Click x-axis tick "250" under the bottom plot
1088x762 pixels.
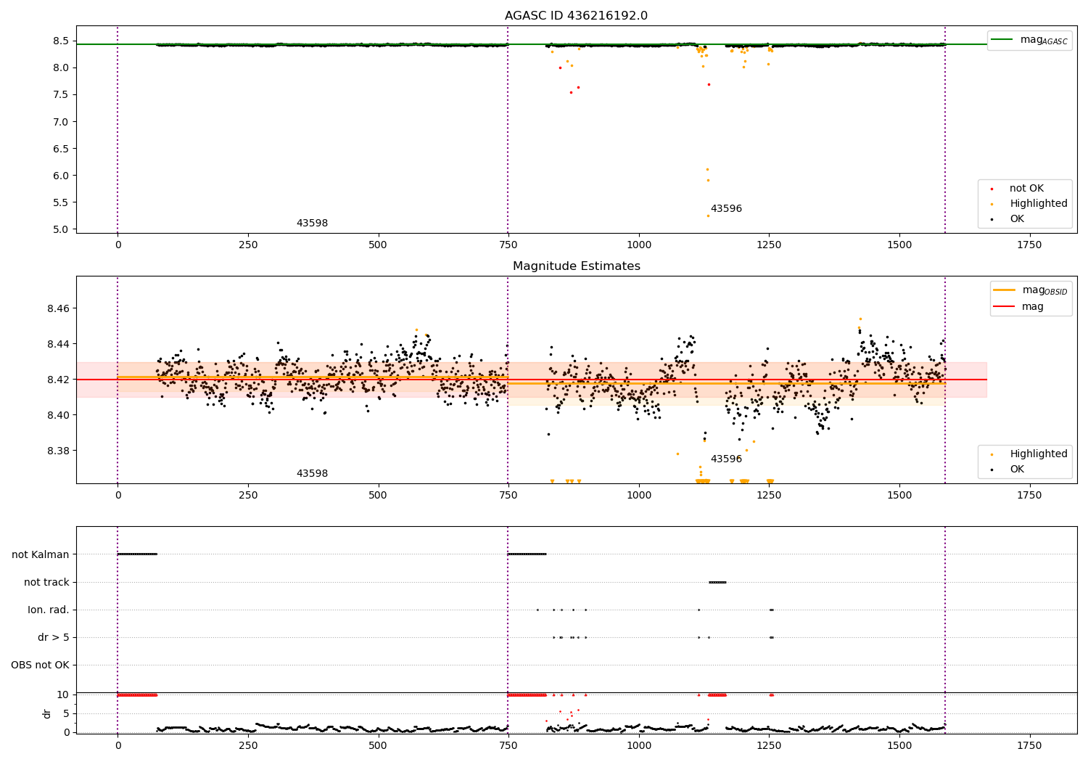pos(248,746)
